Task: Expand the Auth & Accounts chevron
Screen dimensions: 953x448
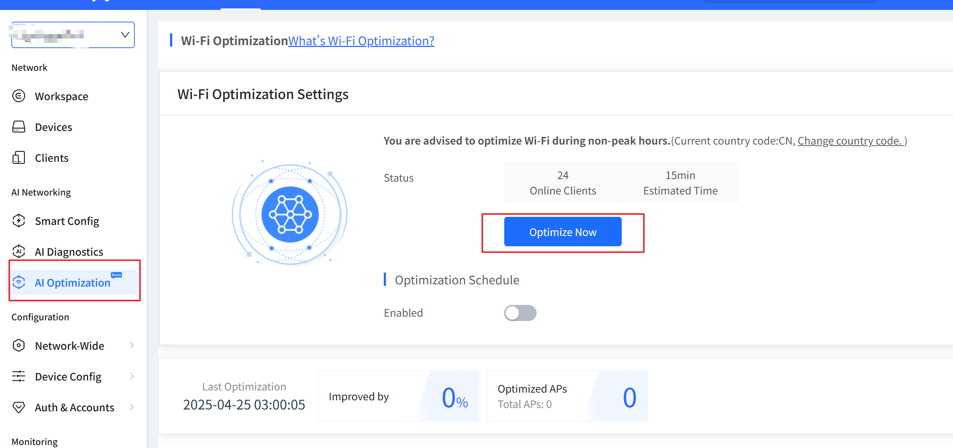Action: pyautogui.click(x=132, y=407)
